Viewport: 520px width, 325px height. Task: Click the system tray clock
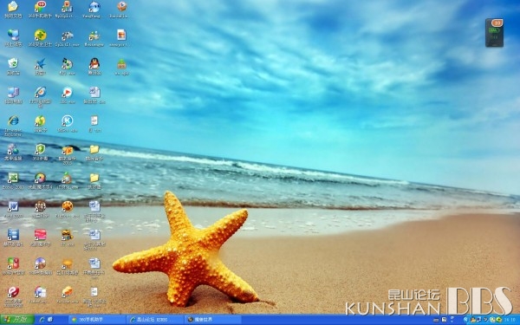(x=510, y=320)
